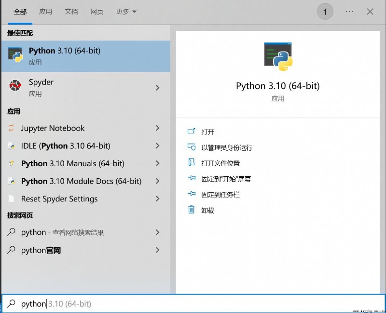Viewport: 386px width, 313px height.
Task: Select the python官网 web suggestion
Action: tap(86, 250)
